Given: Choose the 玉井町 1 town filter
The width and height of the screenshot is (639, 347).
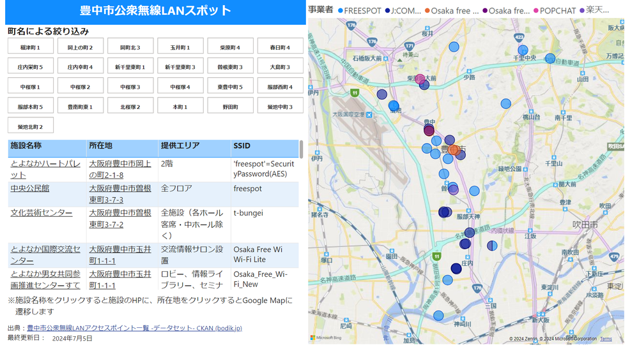Looking at the screenshot, I should [180, 47].
